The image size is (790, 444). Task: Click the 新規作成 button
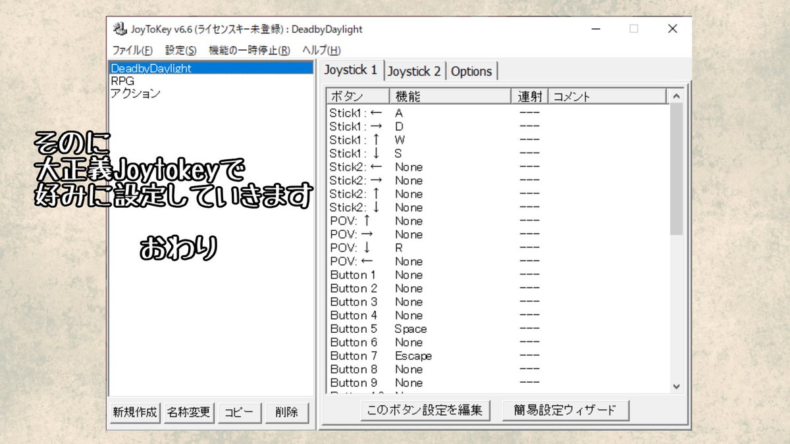click(135, 412)
